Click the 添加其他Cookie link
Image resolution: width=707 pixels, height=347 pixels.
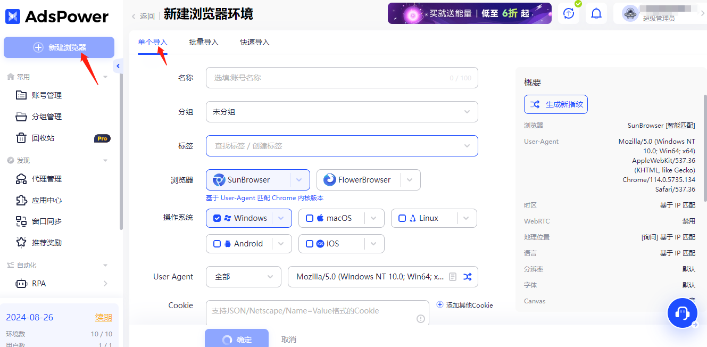tap(470, 305)
